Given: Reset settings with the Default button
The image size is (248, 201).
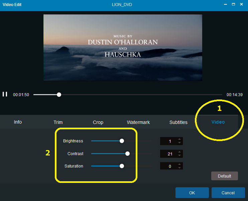Looking at the screenshot, I should pyautogui.click(x=224, y=176).
